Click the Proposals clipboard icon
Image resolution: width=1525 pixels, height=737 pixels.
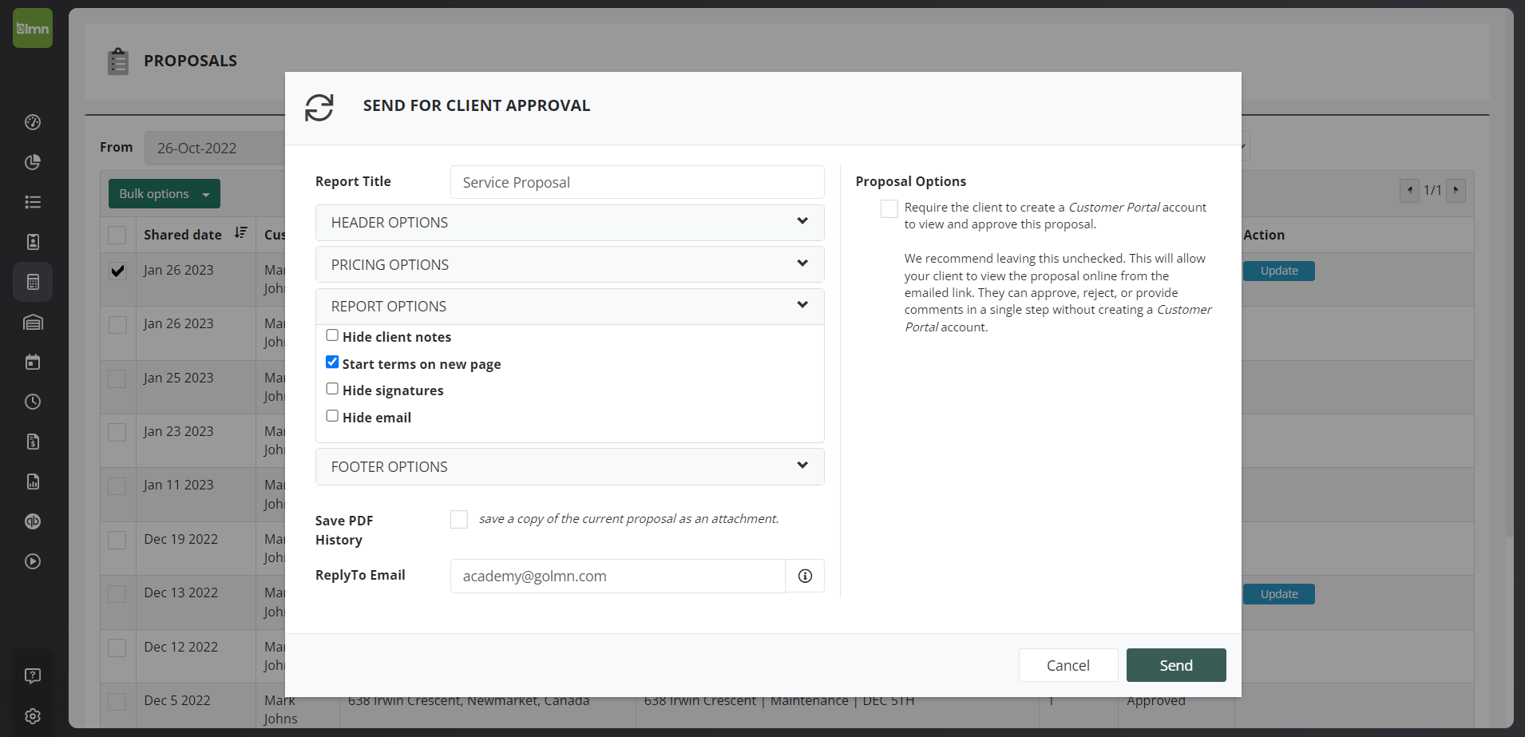118,61
